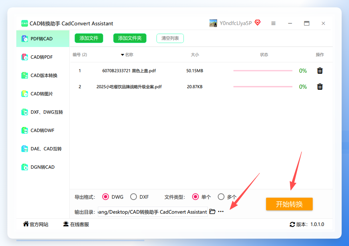Image resolution: width=349 pixels, height=246 pixels.
Task: Click the 状态 column header
Action: coord(264,55)
